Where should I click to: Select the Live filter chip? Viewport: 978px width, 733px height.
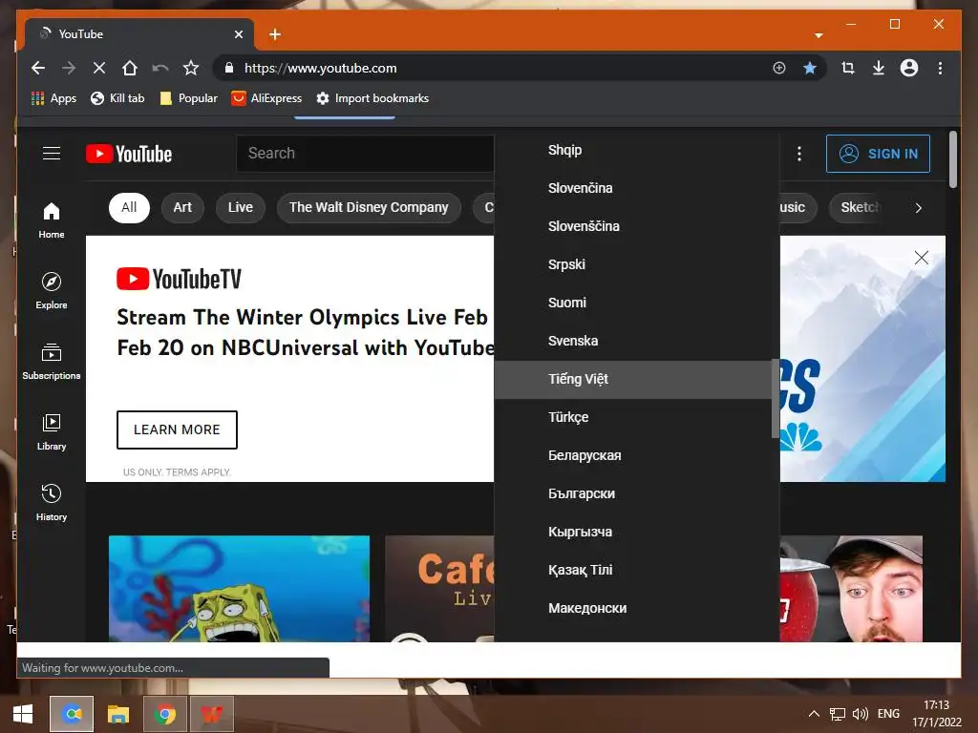click(x=240, y=207)
